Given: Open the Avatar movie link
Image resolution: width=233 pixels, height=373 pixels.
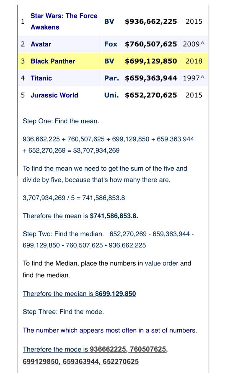Looking at the screenshot, I should pos(41,44).
